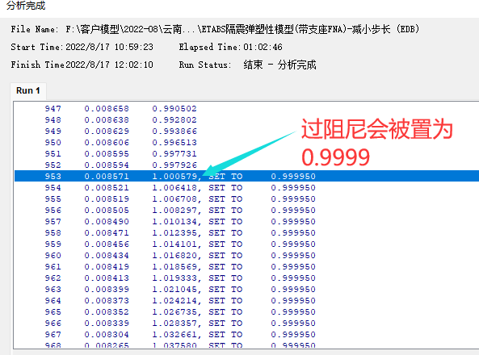Click value 1.021045 in row 963
Viewport: 479px width, 355px height.
tap(174, 290)
